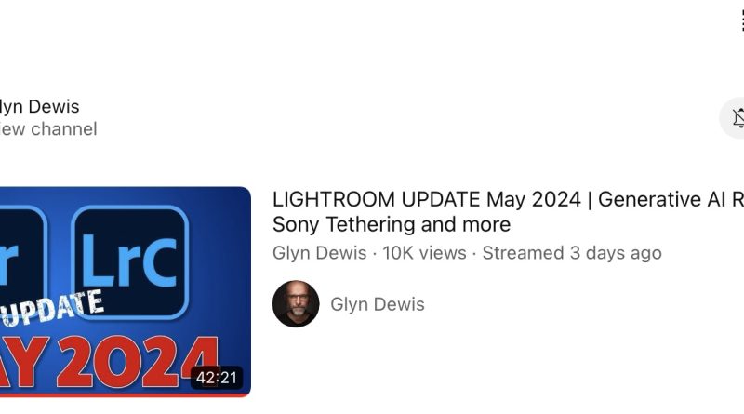Click the white UPDATE stamp on thumbnail
744x414 pixels.
(52, 309)
